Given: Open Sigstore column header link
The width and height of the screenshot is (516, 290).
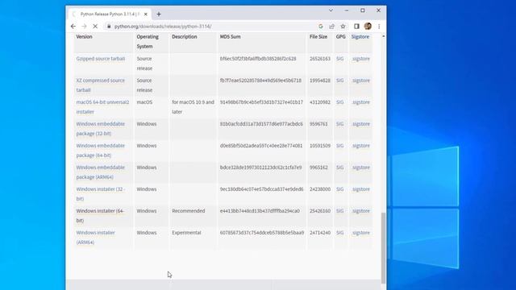Looking at the screenshot, I should pyautogui.click(x=360, y=36).
